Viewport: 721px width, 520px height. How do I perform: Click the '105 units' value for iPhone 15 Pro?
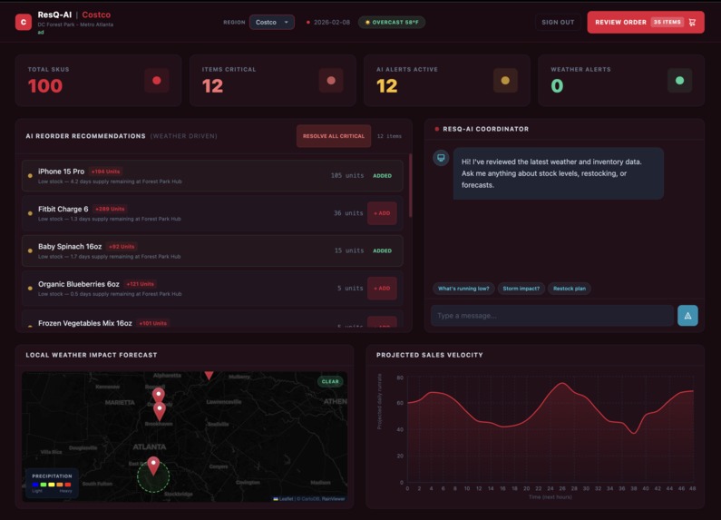point(347,176)
